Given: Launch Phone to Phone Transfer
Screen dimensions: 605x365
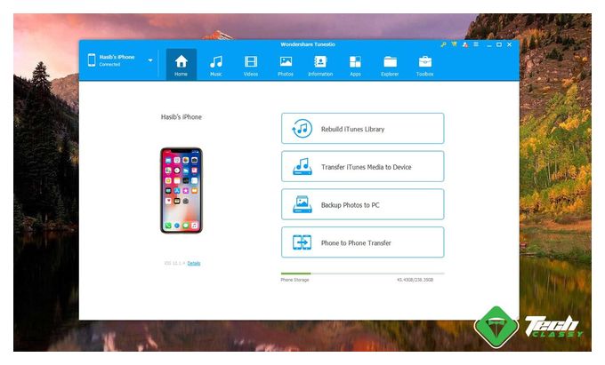Looking at the screenshot, I should 363,242.
